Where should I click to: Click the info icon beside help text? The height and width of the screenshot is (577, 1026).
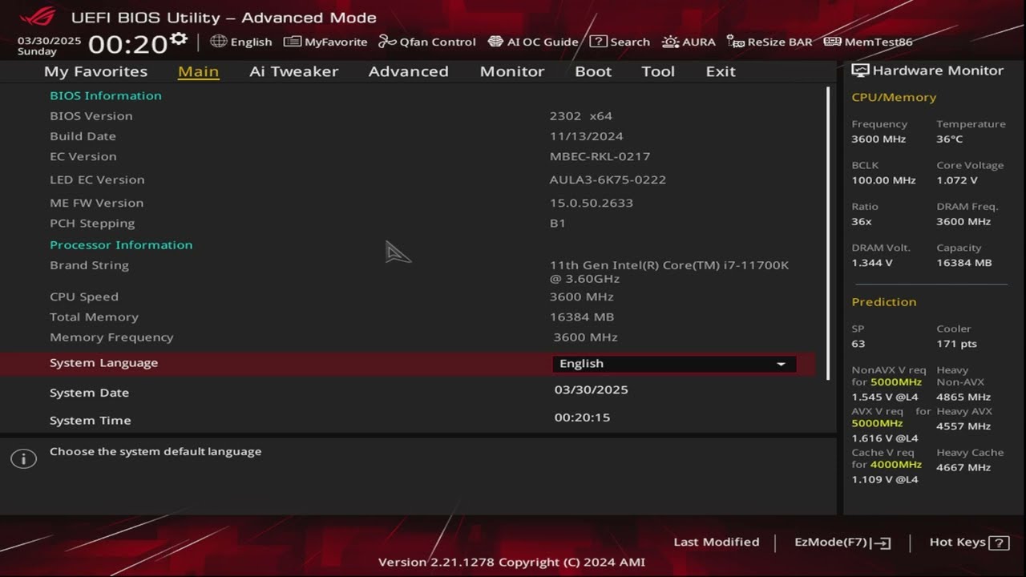click(x=23, y=459)
